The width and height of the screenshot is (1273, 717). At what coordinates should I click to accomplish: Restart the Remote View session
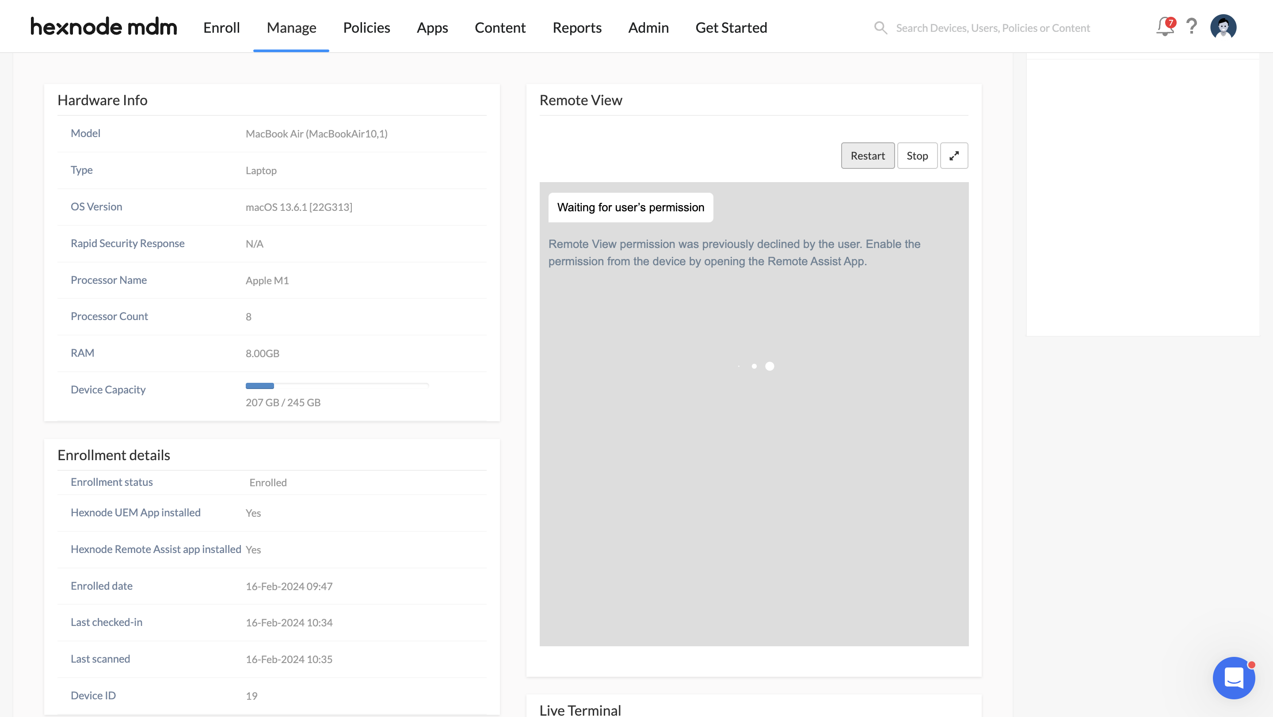coord(867,156)
